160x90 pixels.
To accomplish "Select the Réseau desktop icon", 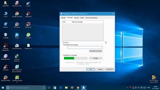I will tap(5, 25).
